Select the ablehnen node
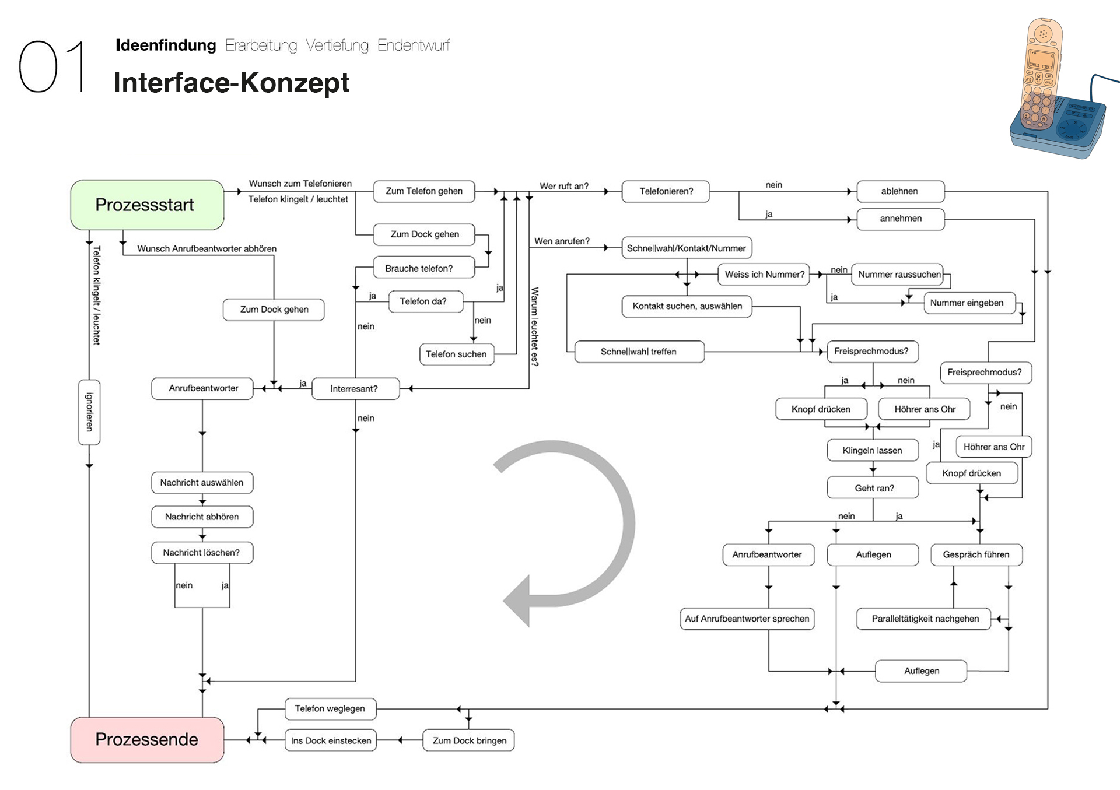Viewport: 1120px width, 790px height. click(900, 191)
